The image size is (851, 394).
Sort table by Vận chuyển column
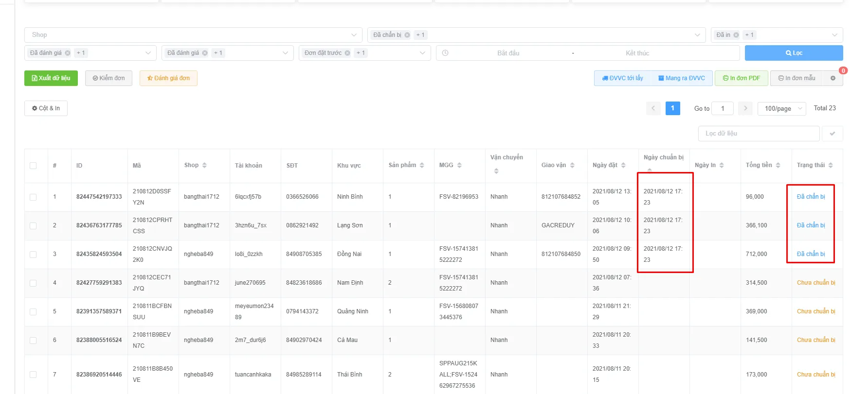click(496, 171)
